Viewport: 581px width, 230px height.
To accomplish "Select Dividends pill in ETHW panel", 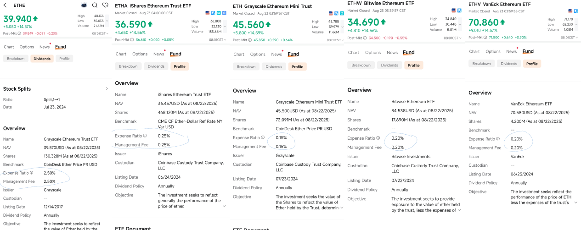I will 389,65.
